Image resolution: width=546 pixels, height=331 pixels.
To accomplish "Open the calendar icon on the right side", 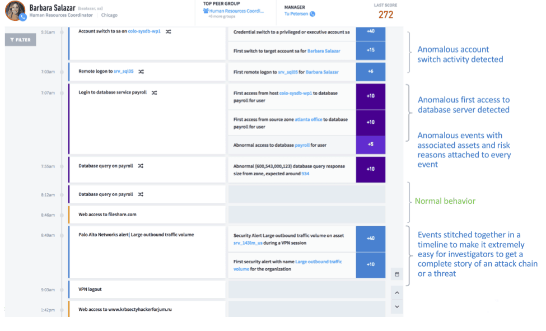I will click(397, 274).
